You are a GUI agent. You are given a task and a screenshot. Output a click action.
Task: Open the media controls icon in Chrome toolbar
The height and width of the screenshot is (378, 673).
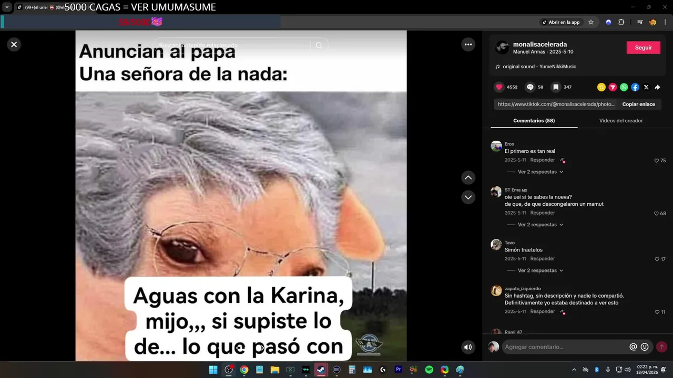click(640, 22)
